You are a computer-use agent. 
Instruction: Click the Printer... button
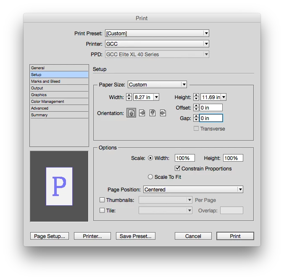(x=92, y=236)
